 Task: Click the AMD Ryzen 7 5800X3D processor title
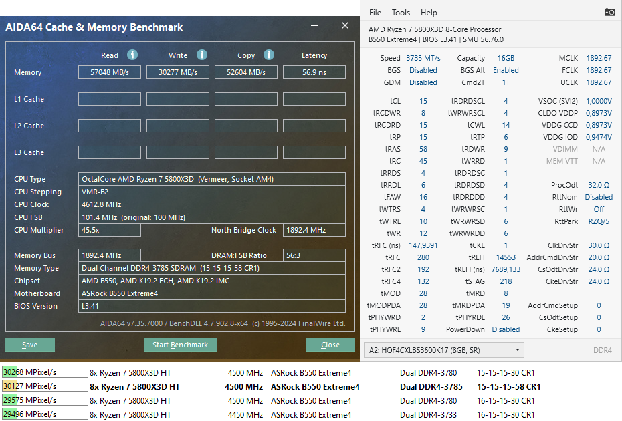[434, 29]
